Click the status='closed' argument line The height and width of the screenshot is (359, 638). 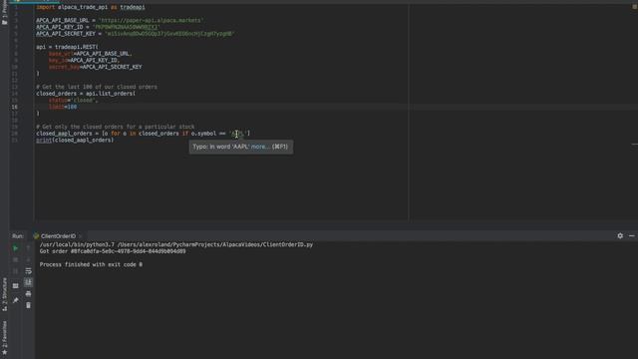point(73,100)
